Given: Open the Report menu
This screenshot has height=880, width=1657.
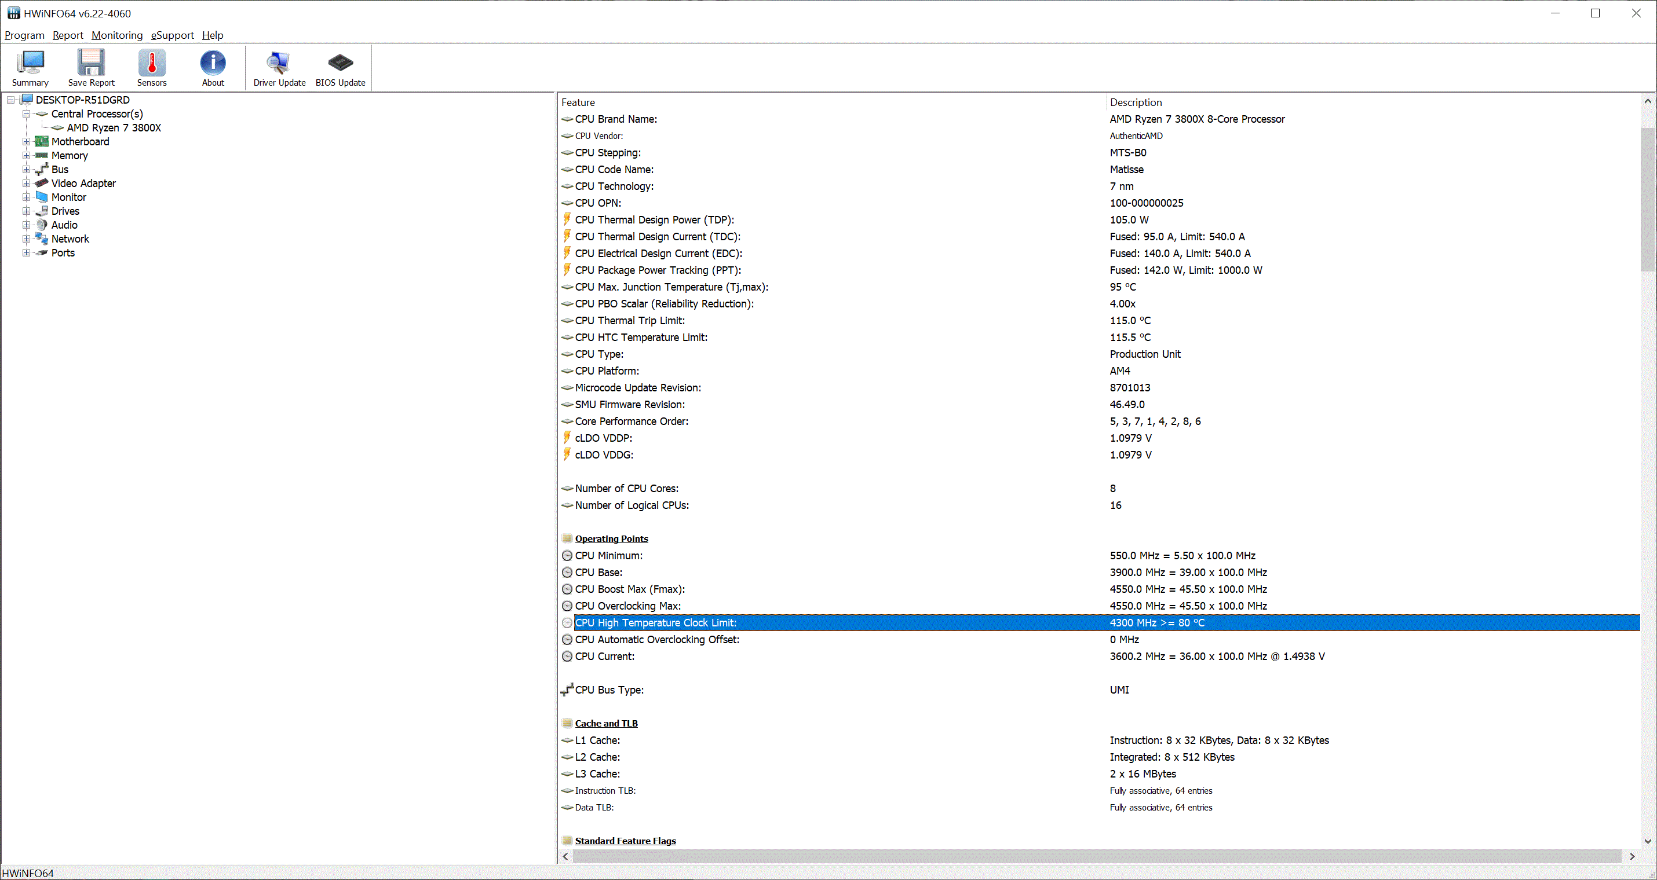Looking at the screenshot, I should point(68,35).
